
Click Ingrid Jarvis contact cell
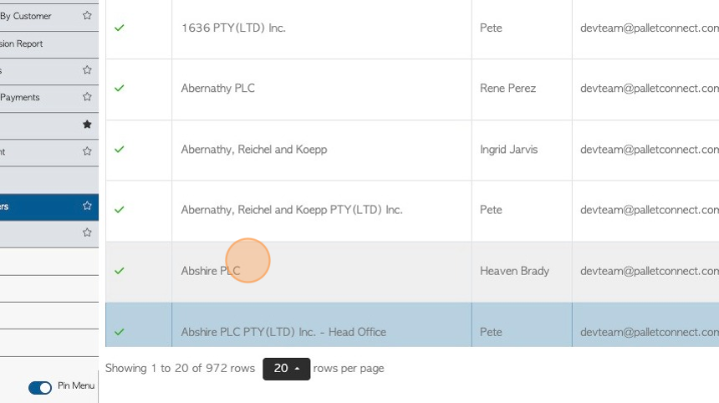pyautogui.click(x=522, y=150)
